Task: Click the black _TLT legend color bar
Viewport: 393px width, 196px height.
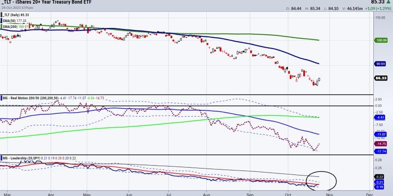Action: [2, 15]
